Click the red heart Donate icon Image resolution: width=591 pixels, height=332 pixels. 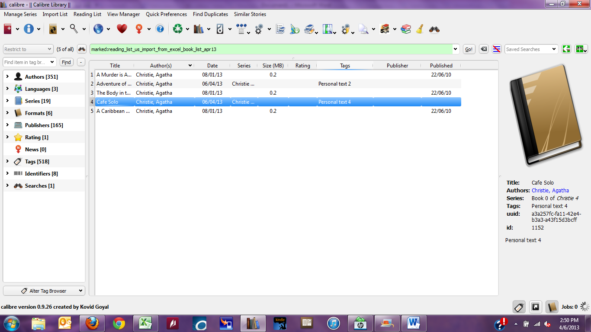(122, 29)
